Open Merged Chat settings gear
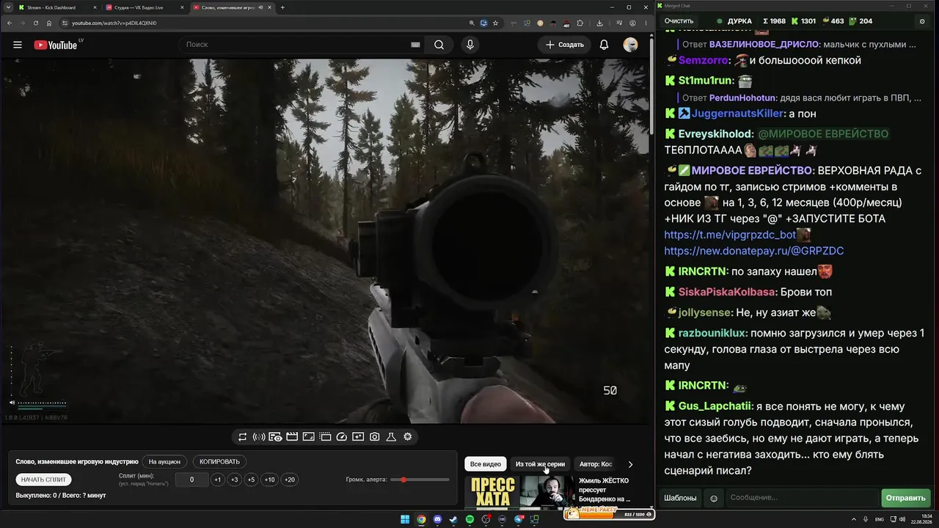This screenshot has height=528, width=939. tap(922, 21)
